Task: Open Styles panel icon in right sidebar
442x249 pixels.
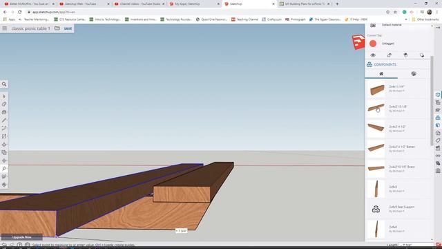Action: tap(438, 133)
